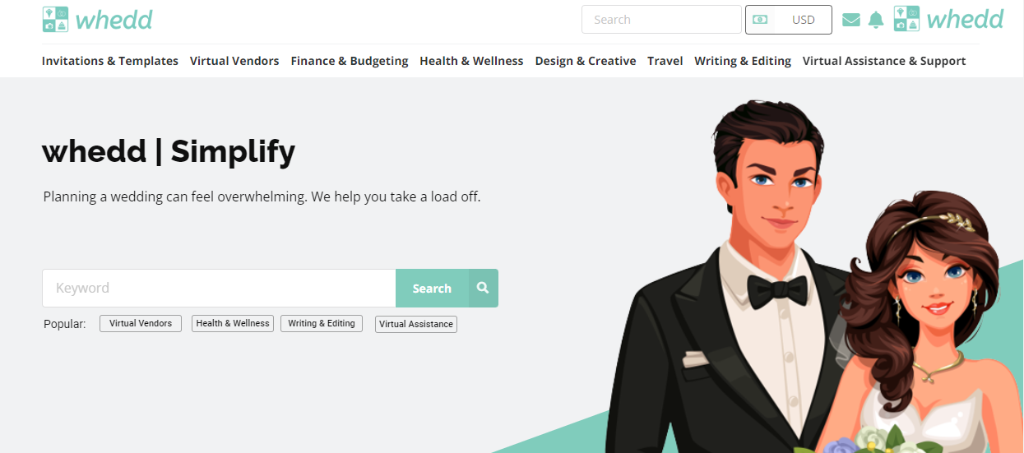Click the top Search input field
This screenshot has height=453, width=1024.
(661, 20)
